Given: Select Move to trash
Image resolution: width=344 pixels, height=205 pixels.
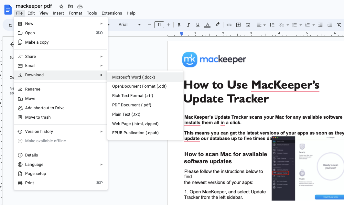Looking at the screenshot, I should pyautogui.click(x=61, y=117).
